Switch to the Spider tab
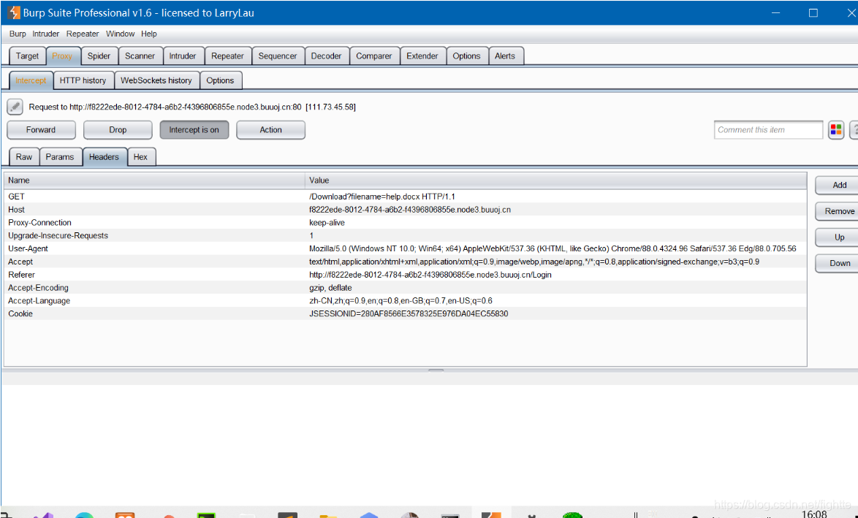858x518 pixels. [x=99, y=56]
